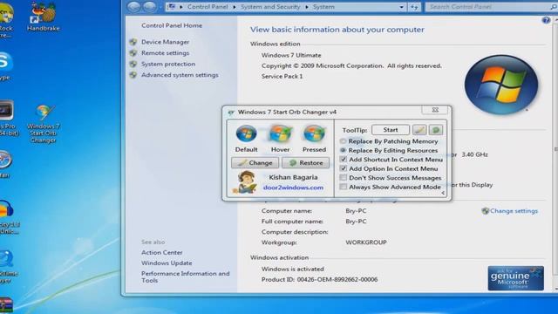Refresh the Control Panel address bar

[x=414, y=7]
